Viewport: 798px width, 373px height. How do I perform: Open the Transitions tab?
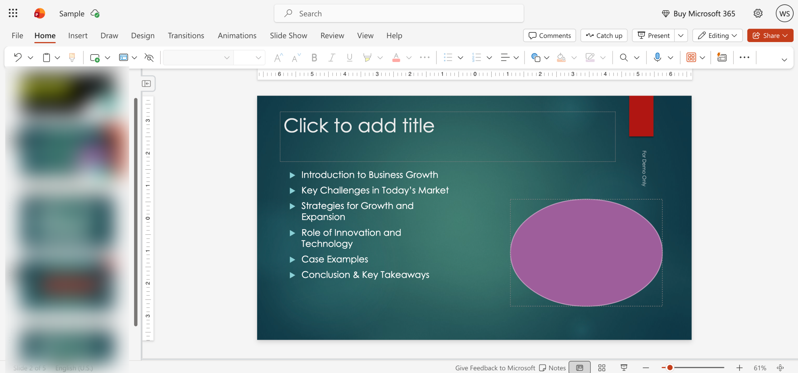[186, 35]
